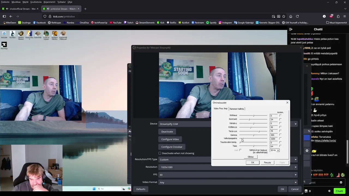This screenshot has width=349, height=196.
Task: Open Muut kirjanmerkit bookmarks folder
Action: click(336, 23)
